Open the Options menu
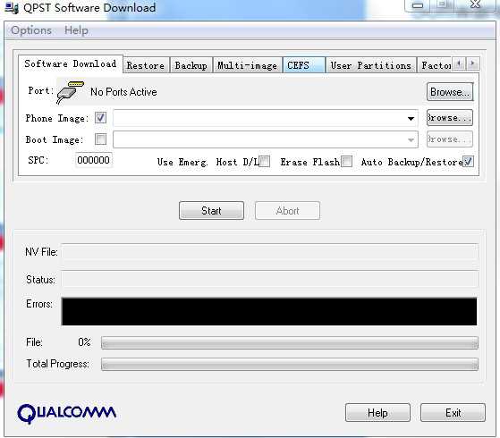500x438 pixels. pyautogui.click(x=31, y=30)
